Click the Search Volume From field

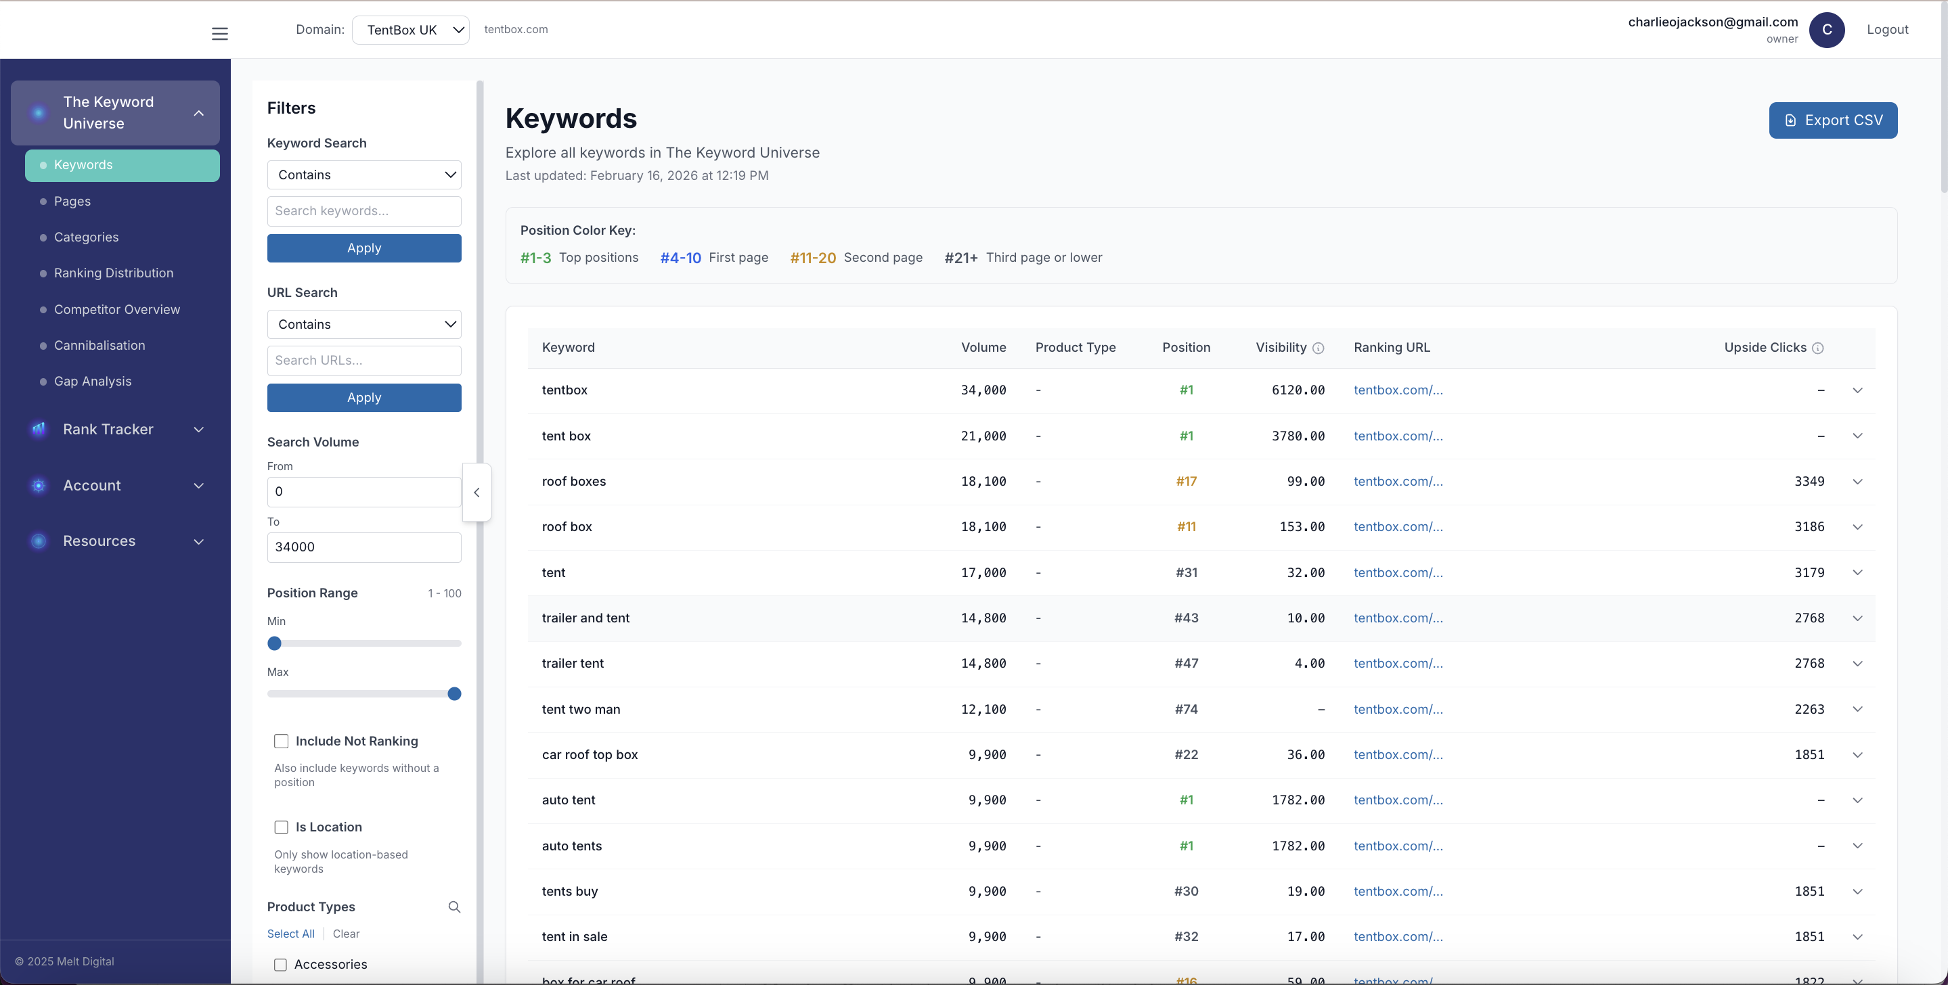365,491
